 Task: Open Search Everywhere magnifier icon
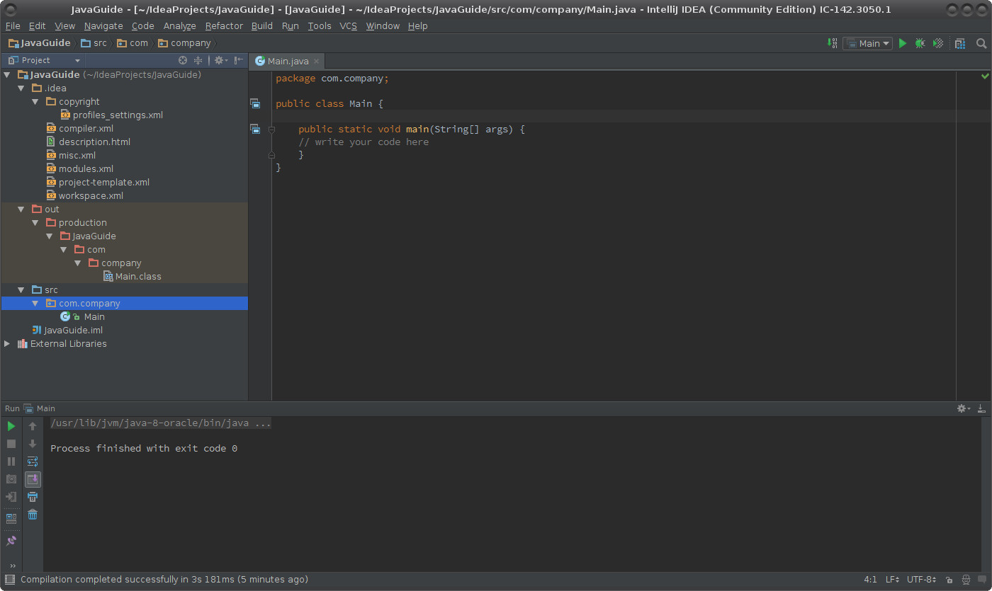point(981,43)
